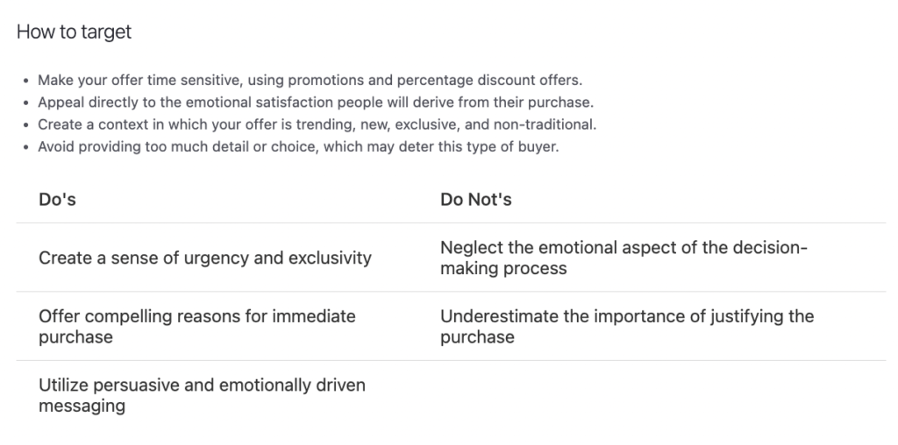Click the "Do's" column header
This screenshot has height=445, width=898.
57,200
